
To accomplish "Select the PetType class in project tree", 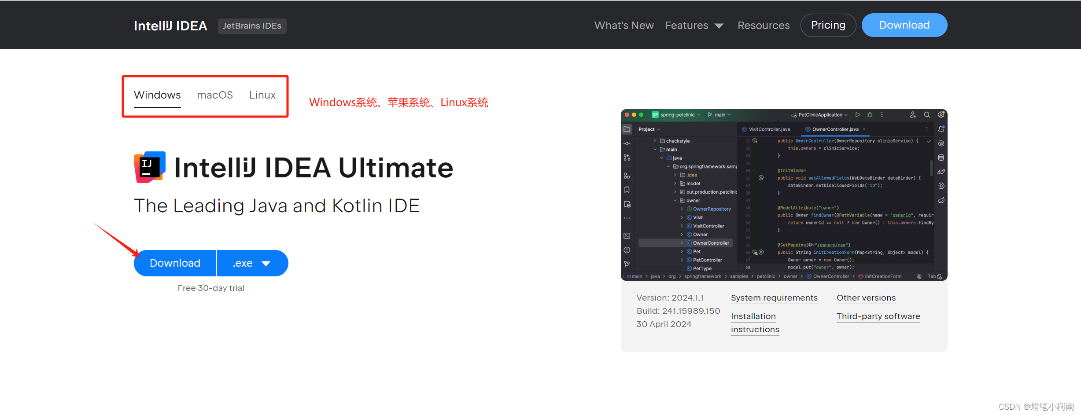I will pos(699,268).
